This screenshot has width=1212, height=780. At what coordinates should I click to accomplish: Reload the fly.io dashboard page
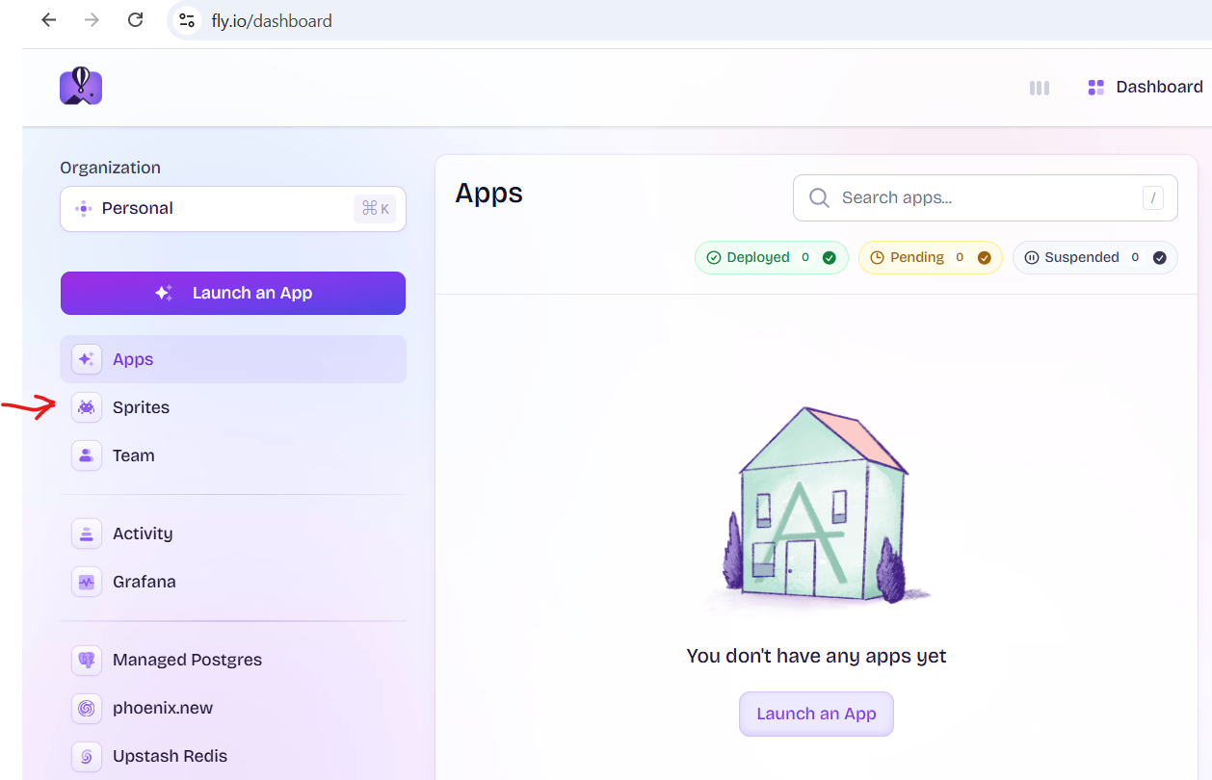[x=136, y=20]
